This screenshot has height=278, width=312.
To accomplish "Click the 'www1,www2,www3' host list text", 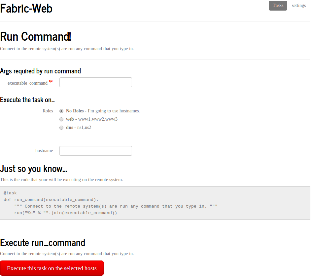I will [98, 119].
